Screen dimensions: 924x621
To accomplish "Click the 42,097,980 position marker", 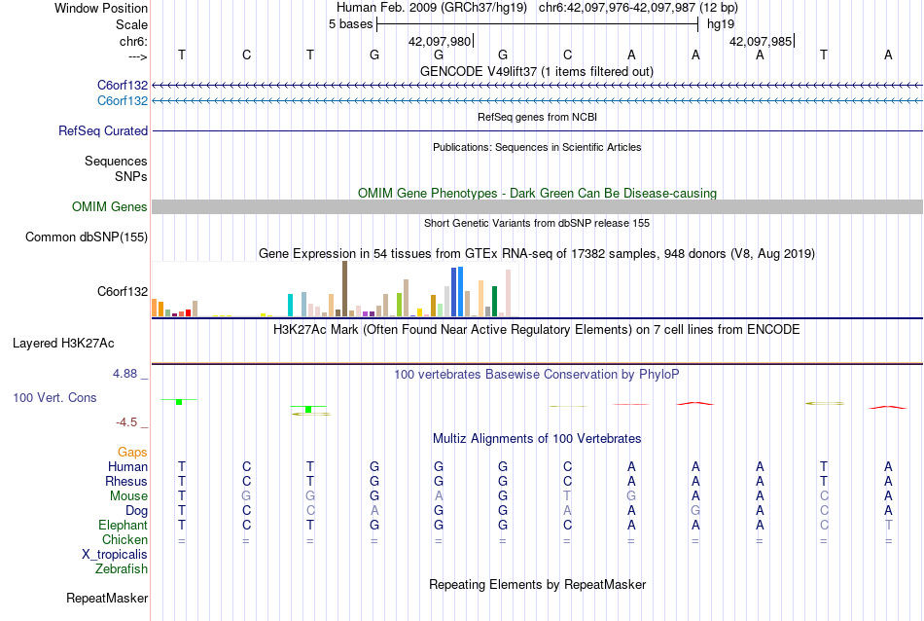I will [x=440, y=41].
